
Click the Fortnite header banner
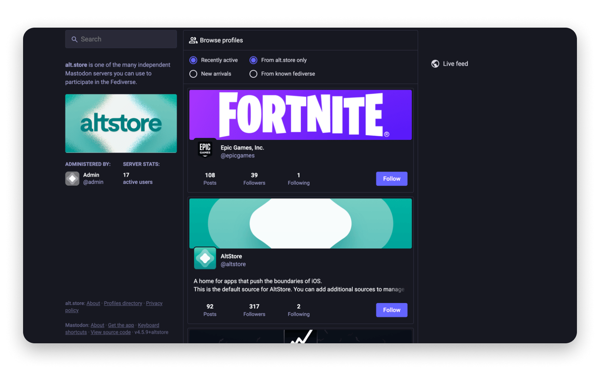coord(300,115)
